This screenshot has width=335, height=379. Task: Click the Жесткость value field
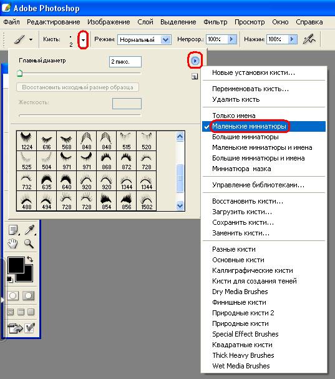click(127, 104)
